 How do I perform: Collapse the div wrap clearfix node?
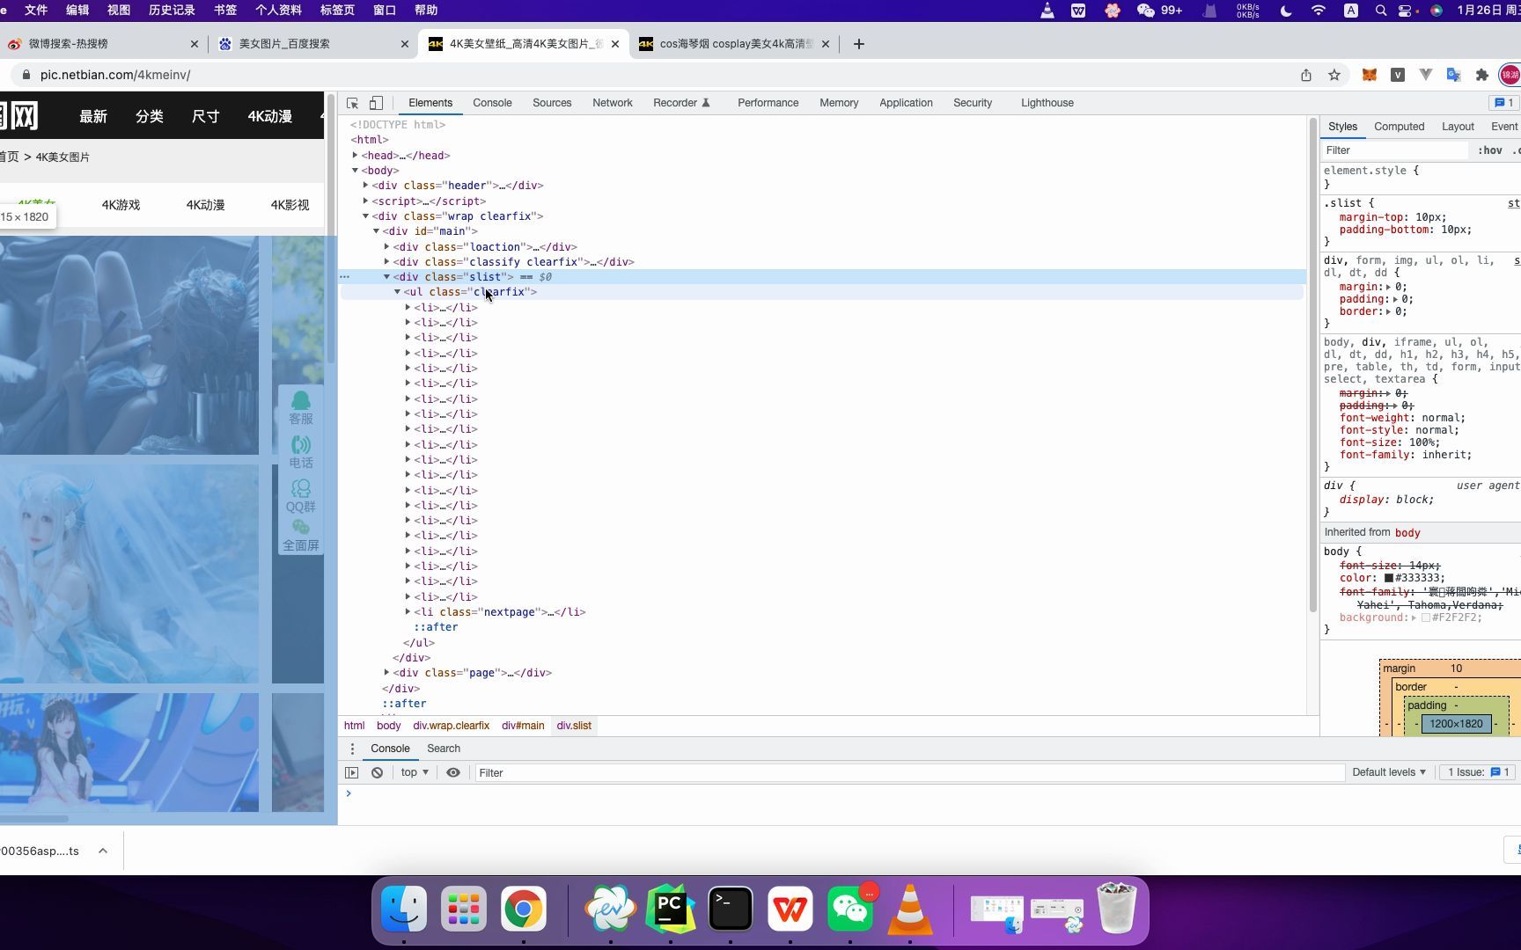pyautogui.click(x=366, y=216)
